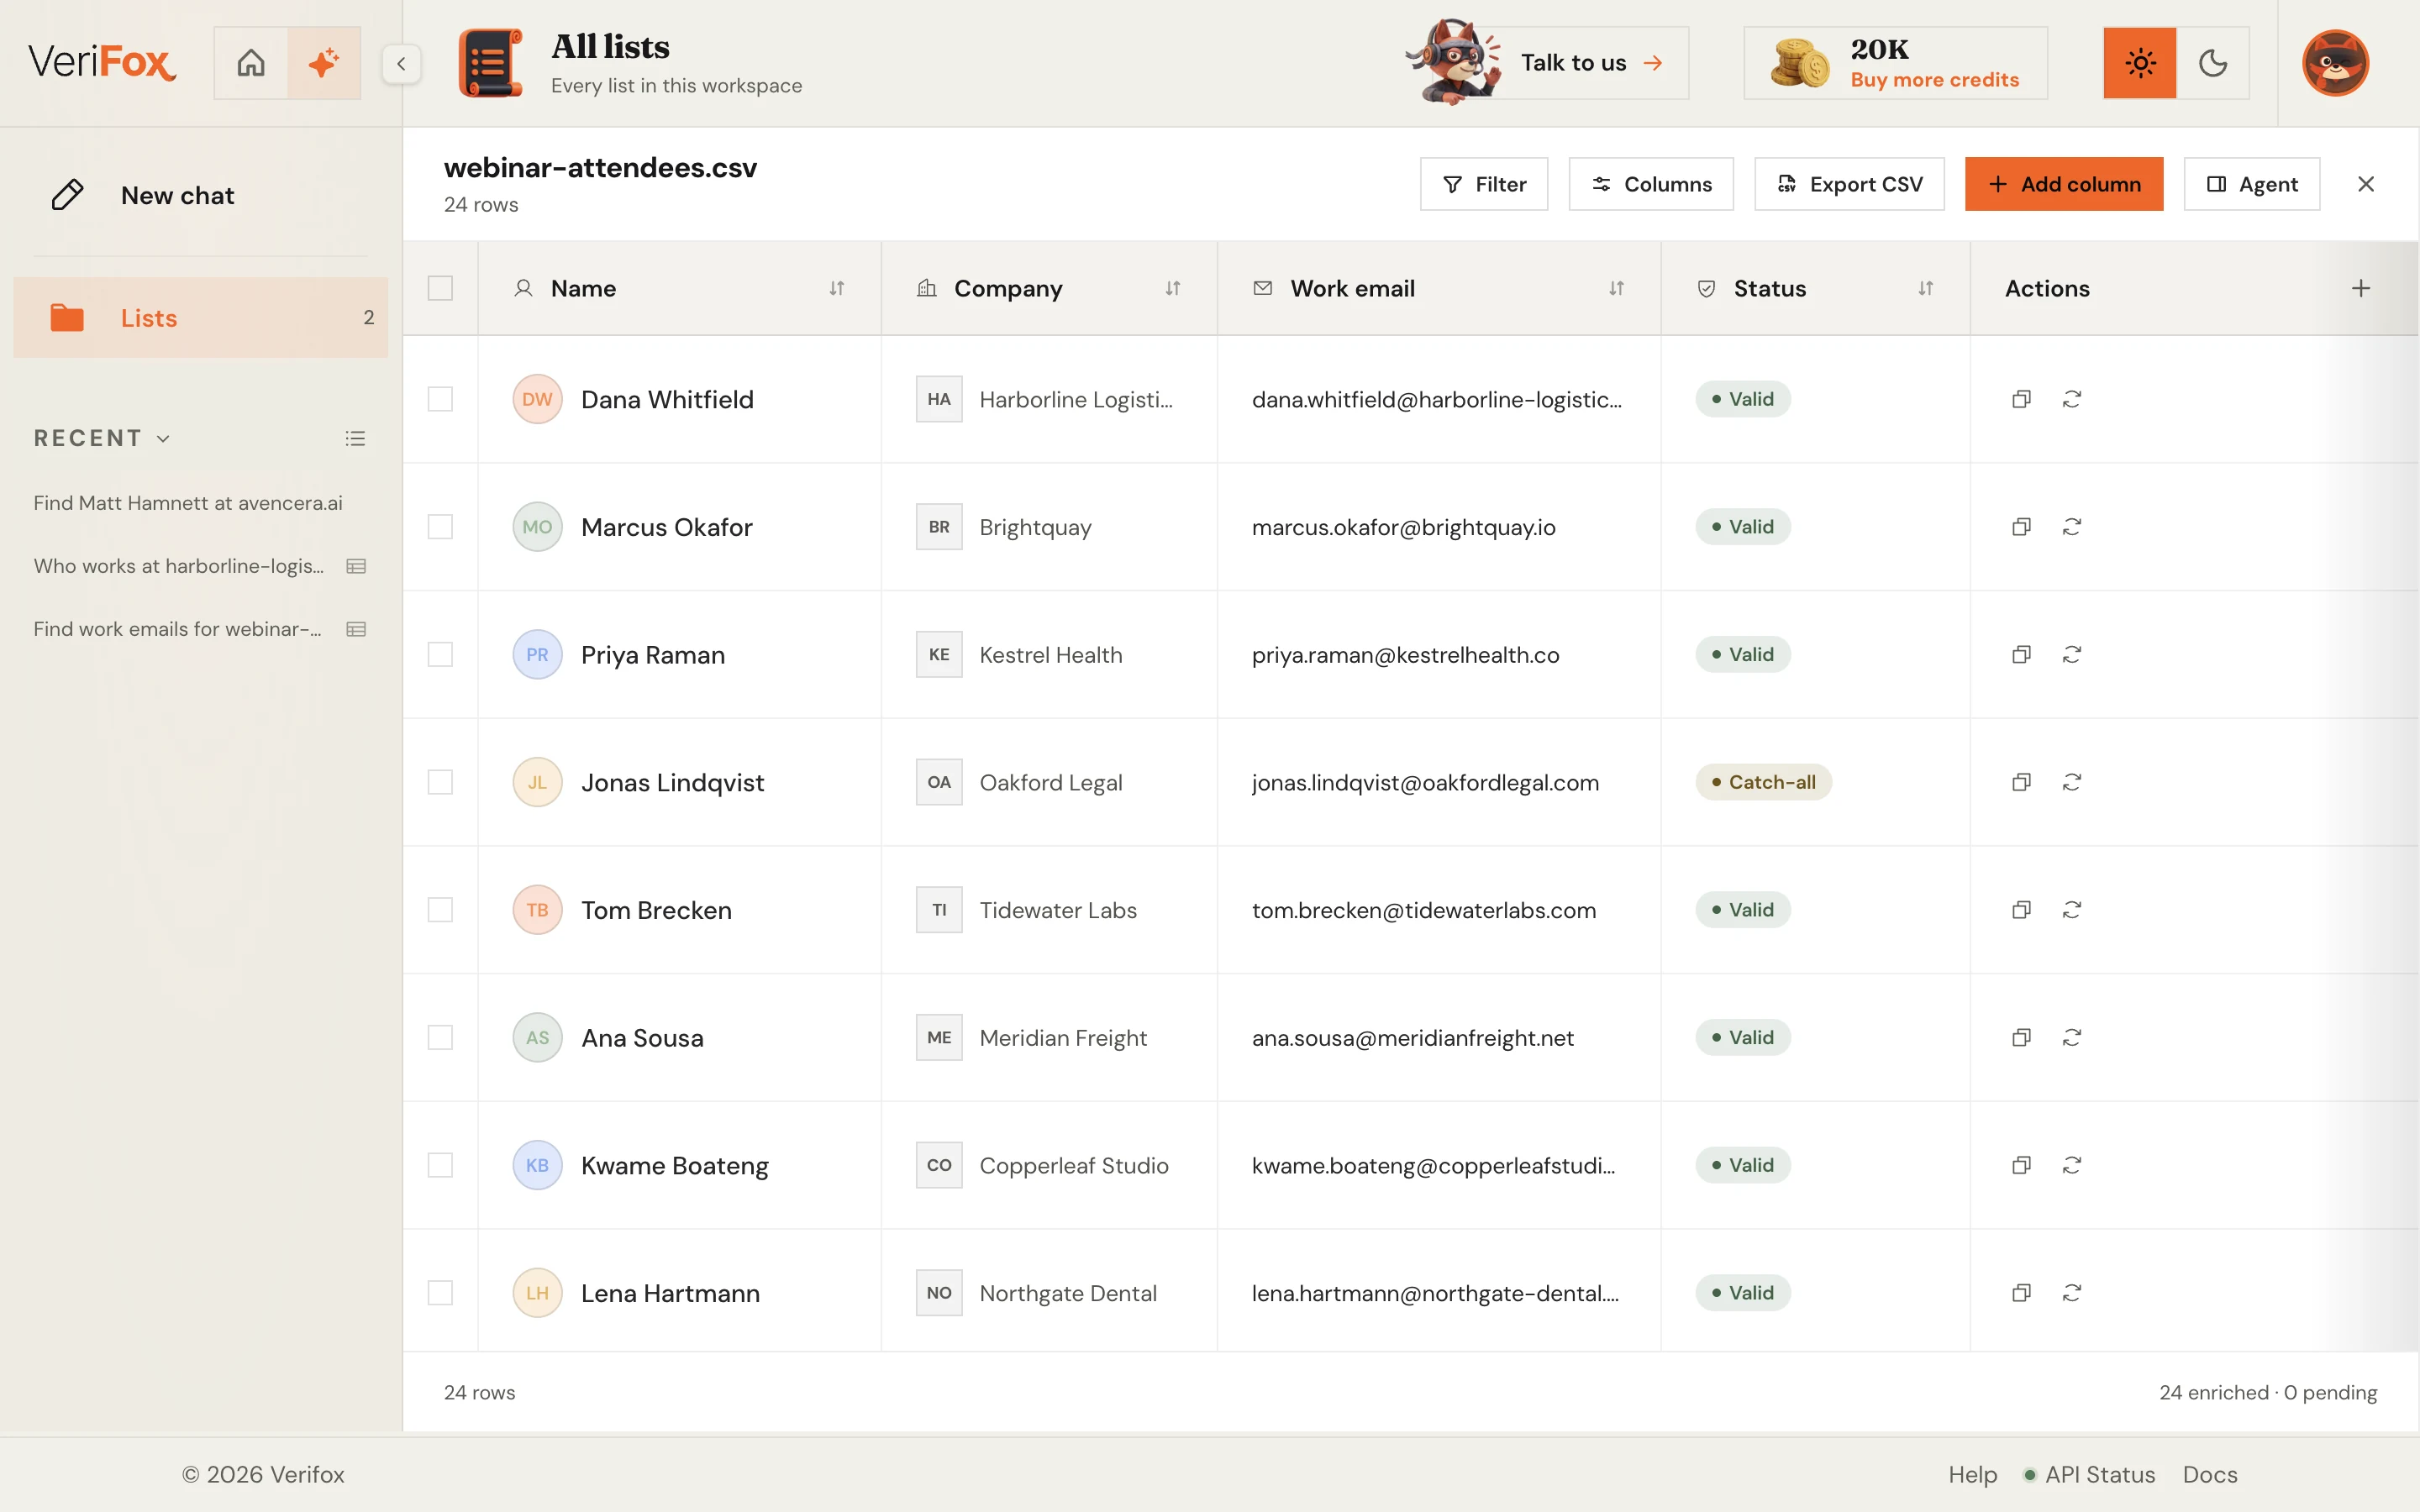Select the Jonas Lindqvist row checkbox
The image size is (2420, 1512).
point(440,782)
